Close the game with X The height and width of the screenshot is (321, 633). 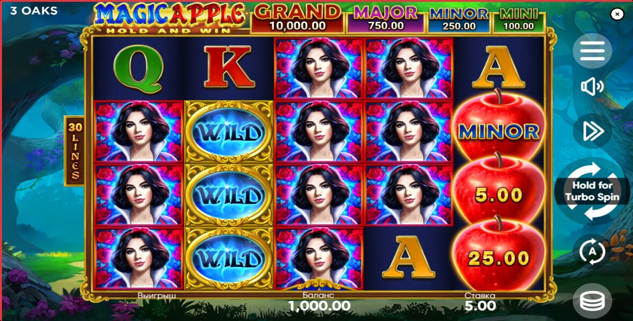[x=617, y=14]
